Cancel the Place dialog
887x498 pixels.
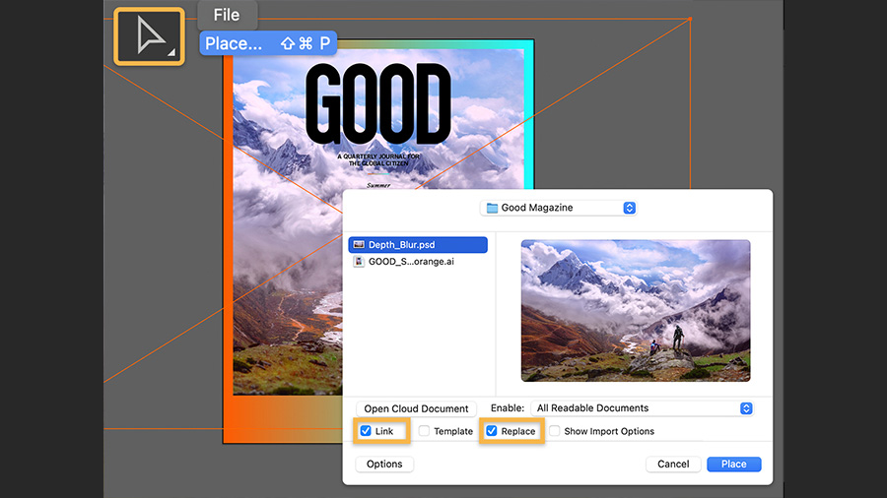[x=673, y=465]
